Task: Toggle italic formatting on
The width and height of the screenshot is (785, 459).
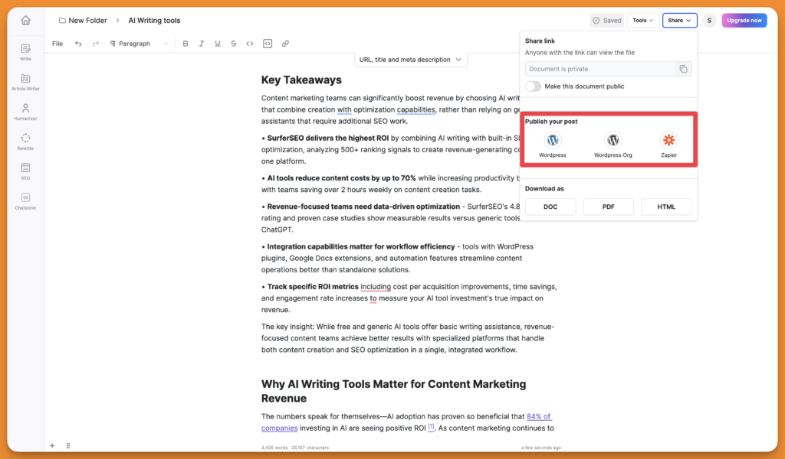Action: (202, 44)
